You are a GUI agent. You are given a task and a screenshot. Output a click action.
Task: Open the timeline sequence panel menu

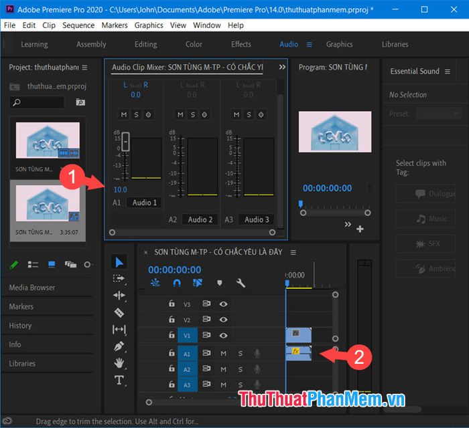coord(293,253)
